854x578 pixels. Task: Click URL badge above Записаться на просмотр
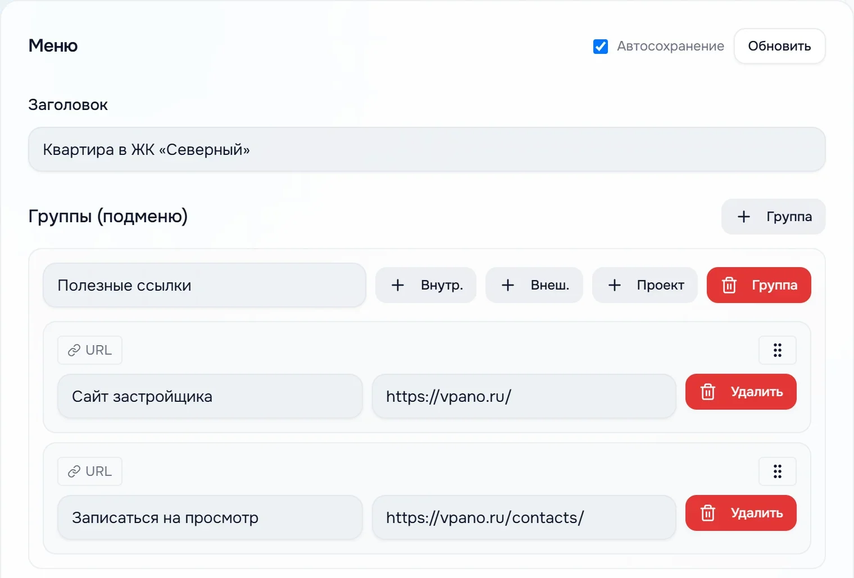click(90, 471)
